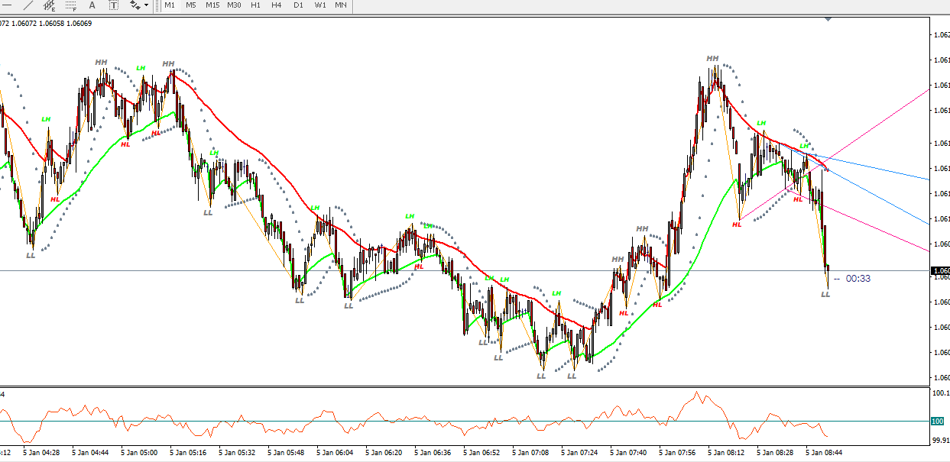The width and height of the screenshot is (950, 462).
Task: Switch to D1 daily timeframe
Action: click(298, 5)
